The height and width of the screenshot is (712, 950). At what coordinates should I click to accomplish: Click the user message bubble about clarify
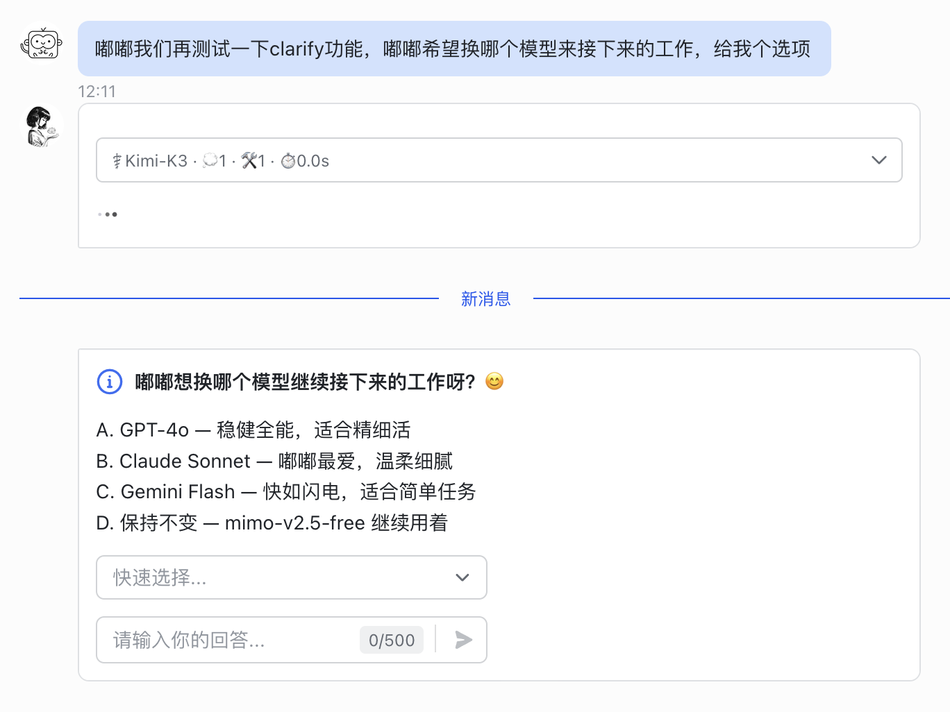pyautogui.click(x=454, y=49)
